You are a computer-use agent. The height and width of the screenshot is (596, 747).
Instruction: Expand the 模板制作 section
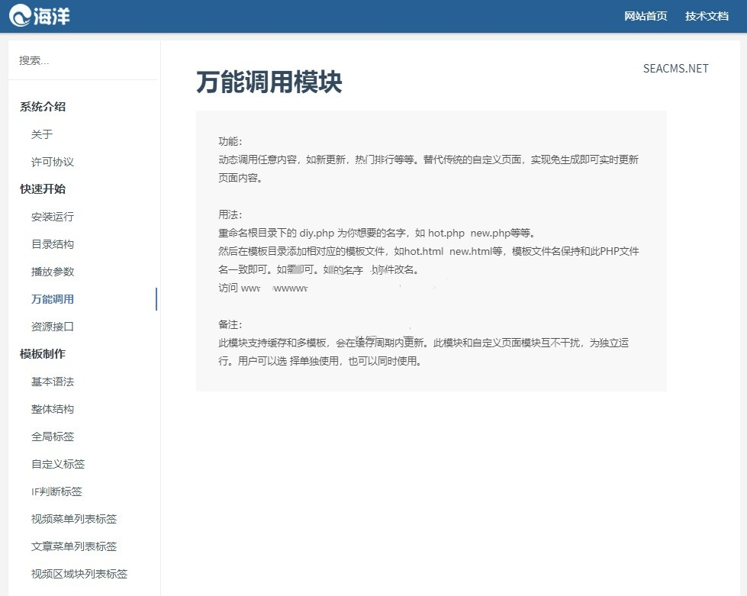(x=43, y=354)
